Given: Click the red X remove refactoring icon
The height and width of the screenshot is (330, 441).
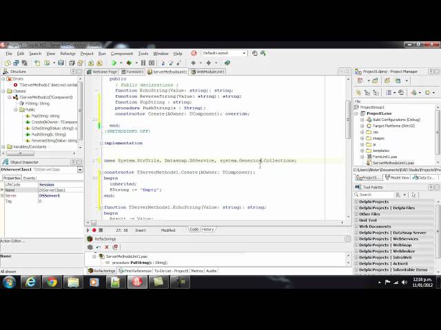Looking at the screenshot, I should (107, 247).
